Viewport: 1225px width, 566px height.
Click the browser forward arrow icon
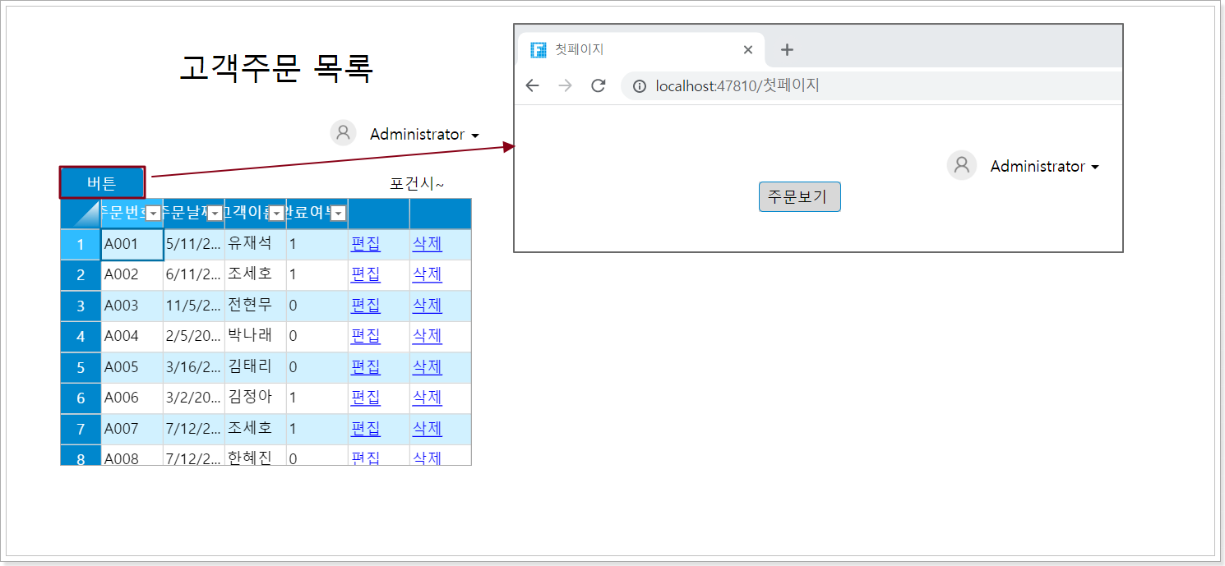[x=565, y=85]
